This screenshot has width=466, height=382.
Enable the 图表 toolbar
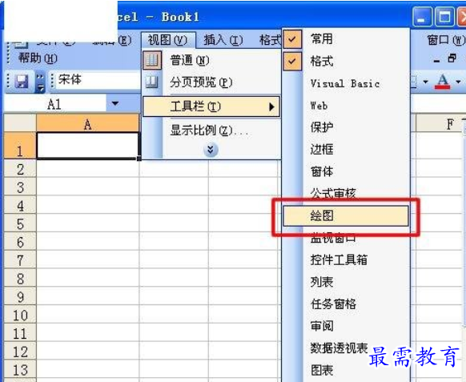(x=346, y=370)
